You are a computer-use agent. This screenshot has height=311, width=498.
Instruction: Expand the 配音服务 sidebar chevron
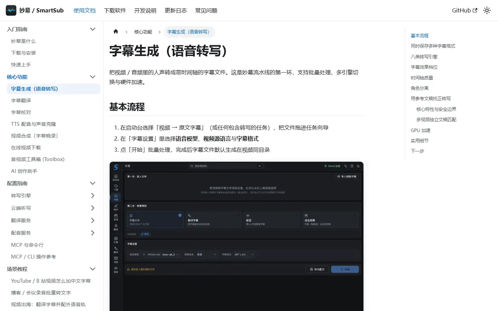click(93, 233)
